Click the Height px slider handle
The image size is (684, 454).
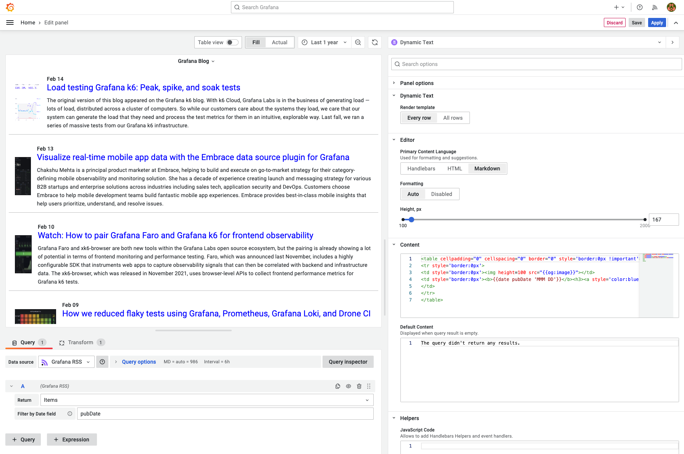coord(411,220)
